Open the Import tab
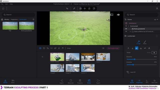Viewport: 160px width, 90px height. coord(61,81)
